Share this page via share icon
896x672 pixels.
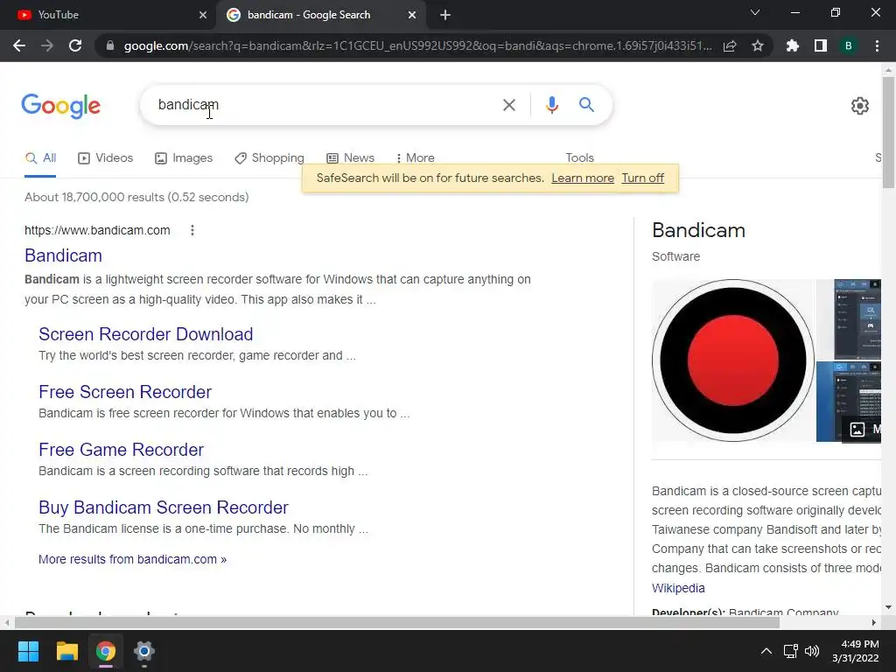(730, 45)
